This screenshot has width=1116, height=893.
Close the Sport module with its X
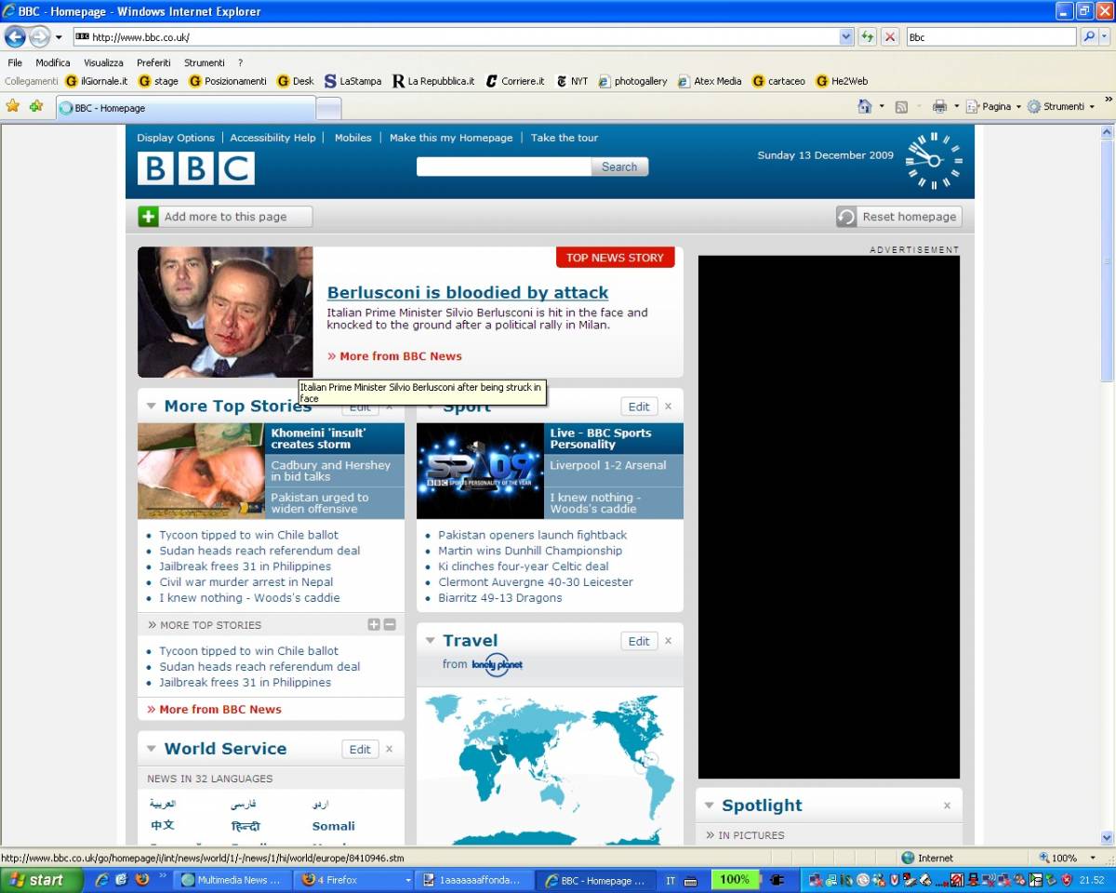pyautogui.click(x=668, y=407)
